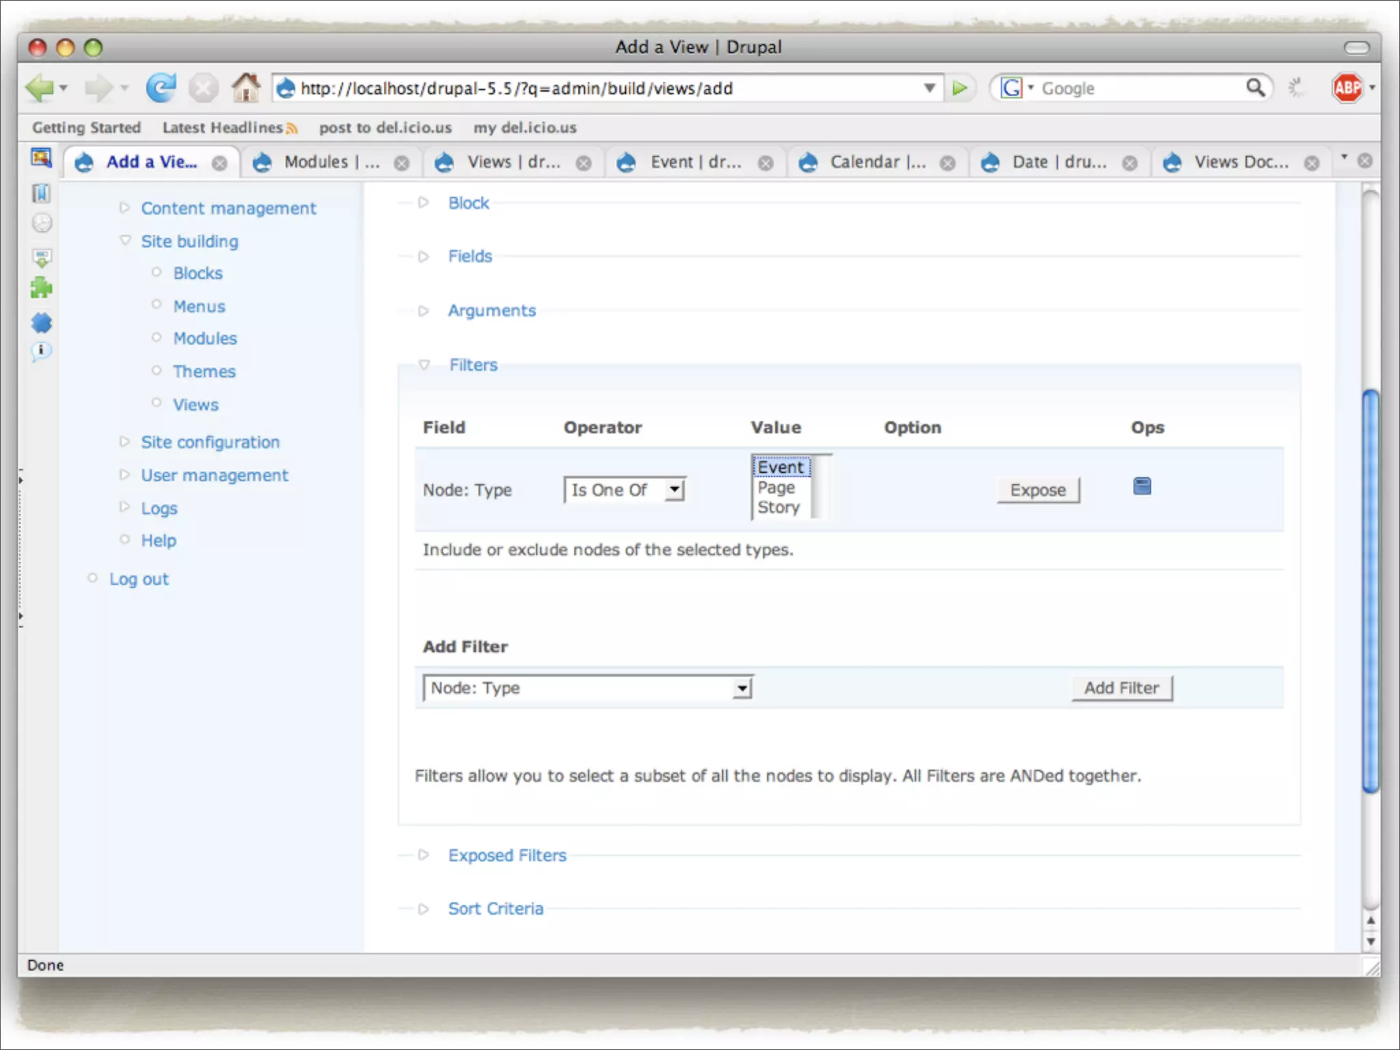This screenshot has height=1050, width=1400.
Task: Click the green Back arrow
Action: pos(40,88)
